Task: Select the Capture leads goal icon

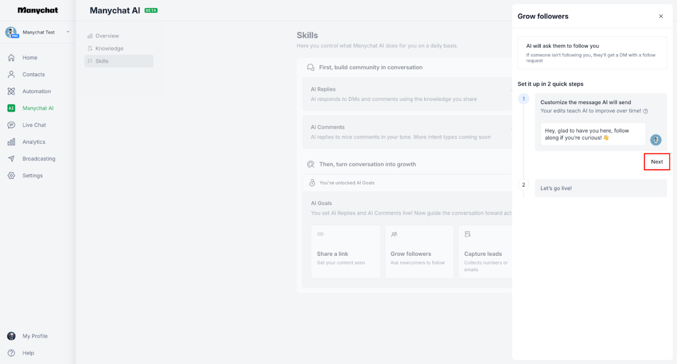Action: (467, 234)
